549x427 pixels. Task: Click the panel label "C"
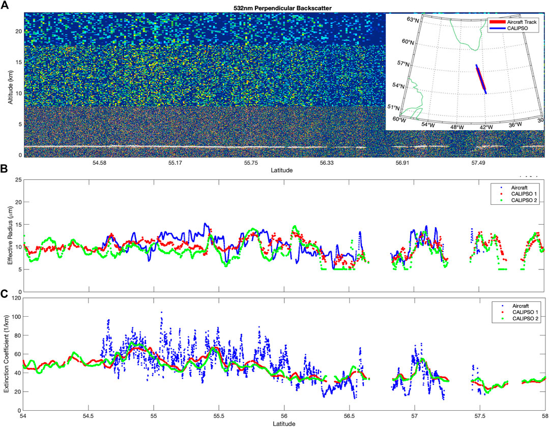(x=5, y=294)
